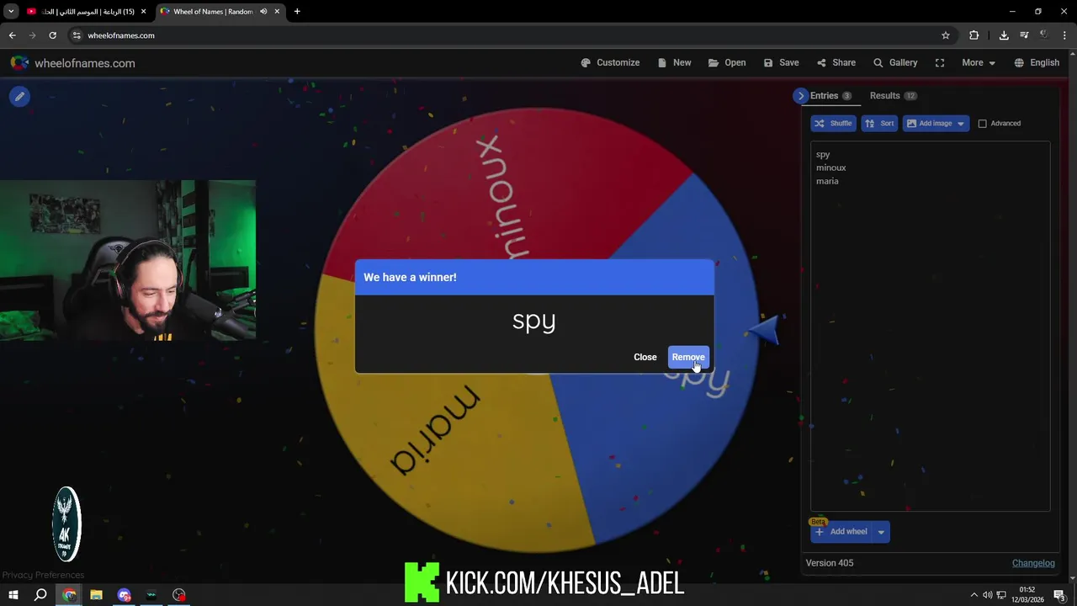
Task: Click the pencil edit icon
Action: click(x=19, y=97)
